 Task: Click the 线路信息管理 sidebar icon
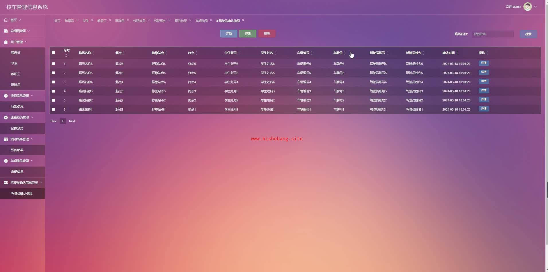coord(6,96)
